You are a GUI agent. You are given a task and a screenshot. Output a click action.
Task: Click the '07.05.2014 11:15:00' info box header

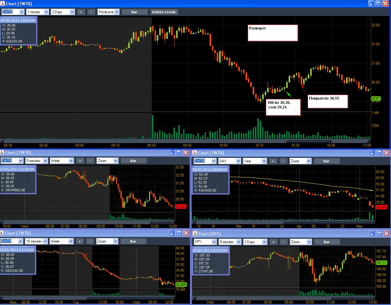pos(18,250)
